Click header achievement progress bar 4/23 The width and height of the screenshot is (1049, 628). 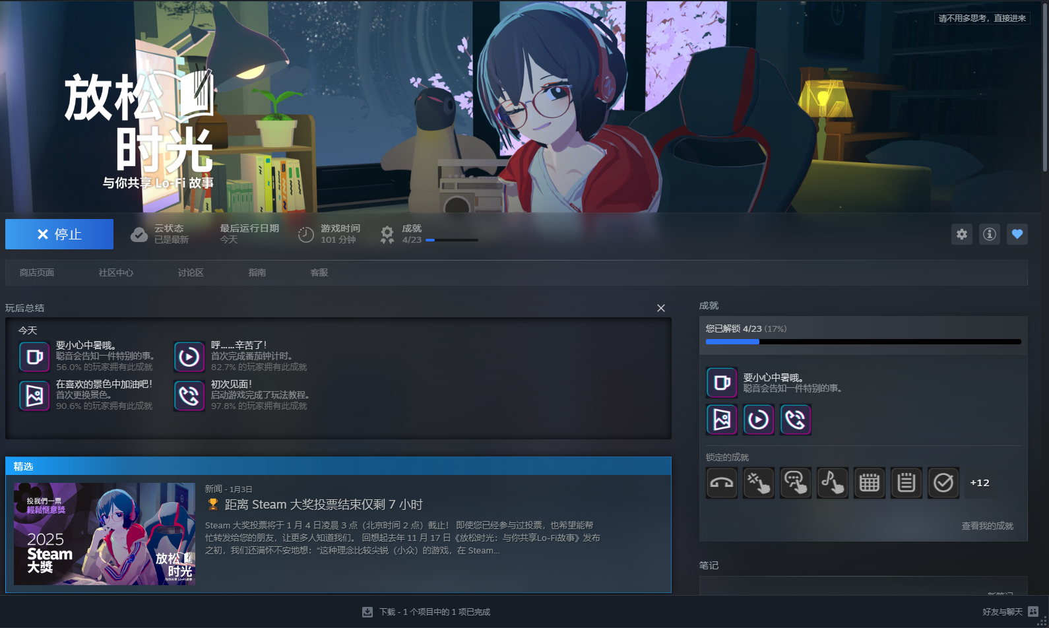click(x=452, y=240)
